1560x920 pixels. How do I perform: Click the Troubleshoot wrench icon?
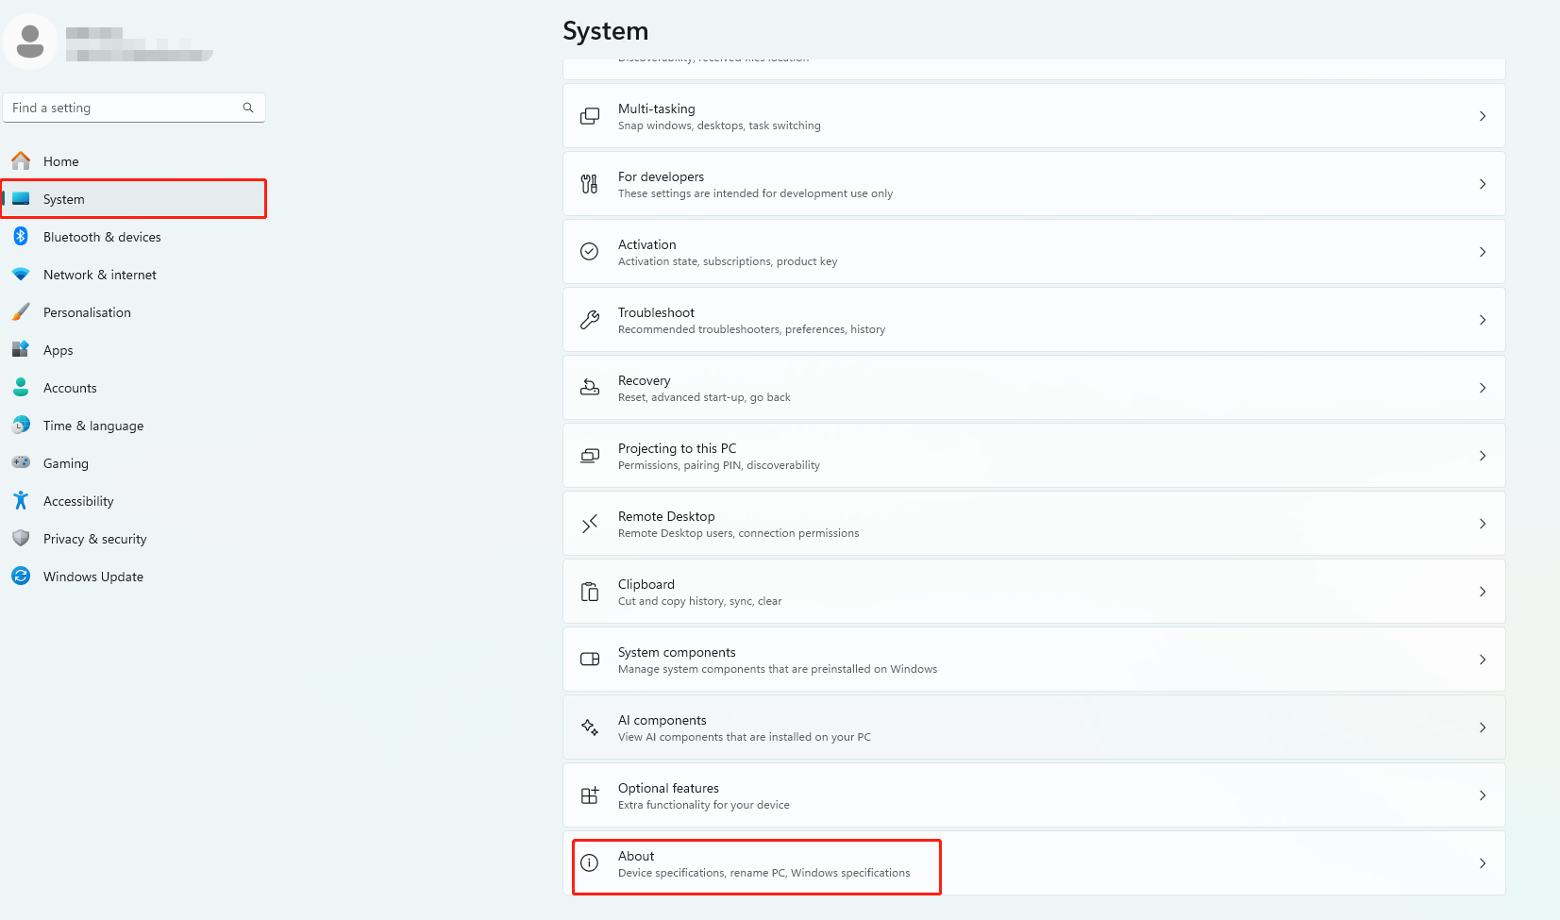(590, 320)
